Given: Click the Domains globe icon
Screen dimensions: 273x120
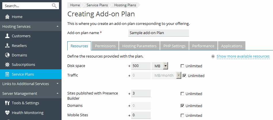Looking at the screenshot, I should [7, 55].
